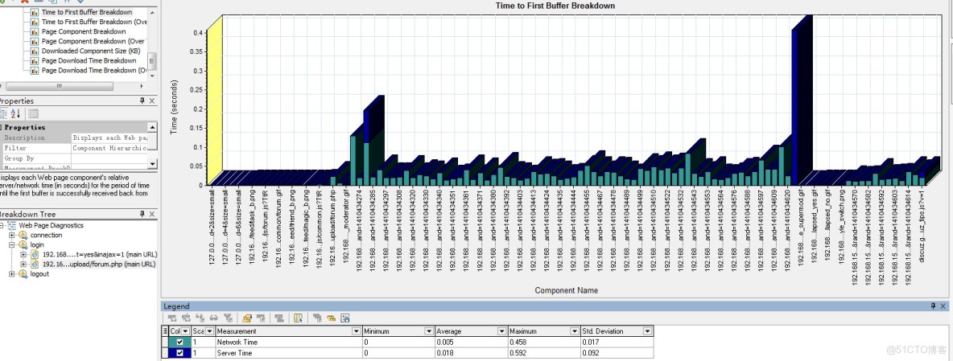The width and height of the screenshot is (953, 361).
Task: Click the Description property row
Action: click(74, 137)
